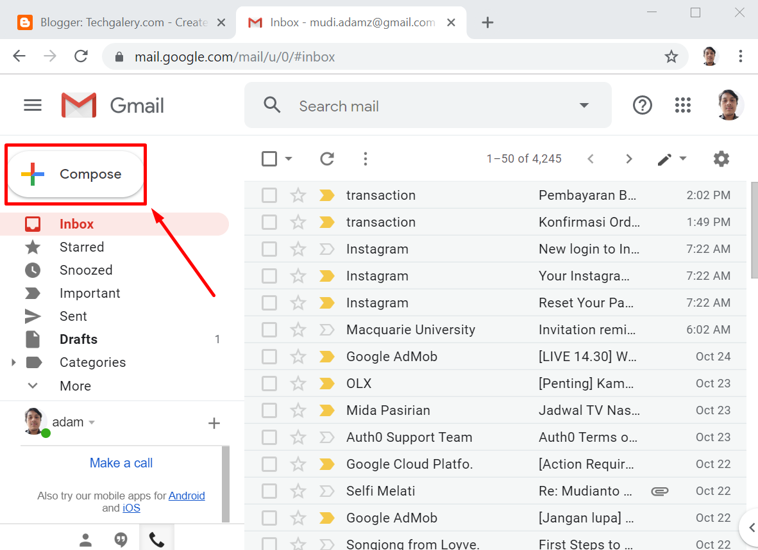Viewport: 758px width, 550px height.
Task: Open the Drafts folder
Action: pos(78,339)
